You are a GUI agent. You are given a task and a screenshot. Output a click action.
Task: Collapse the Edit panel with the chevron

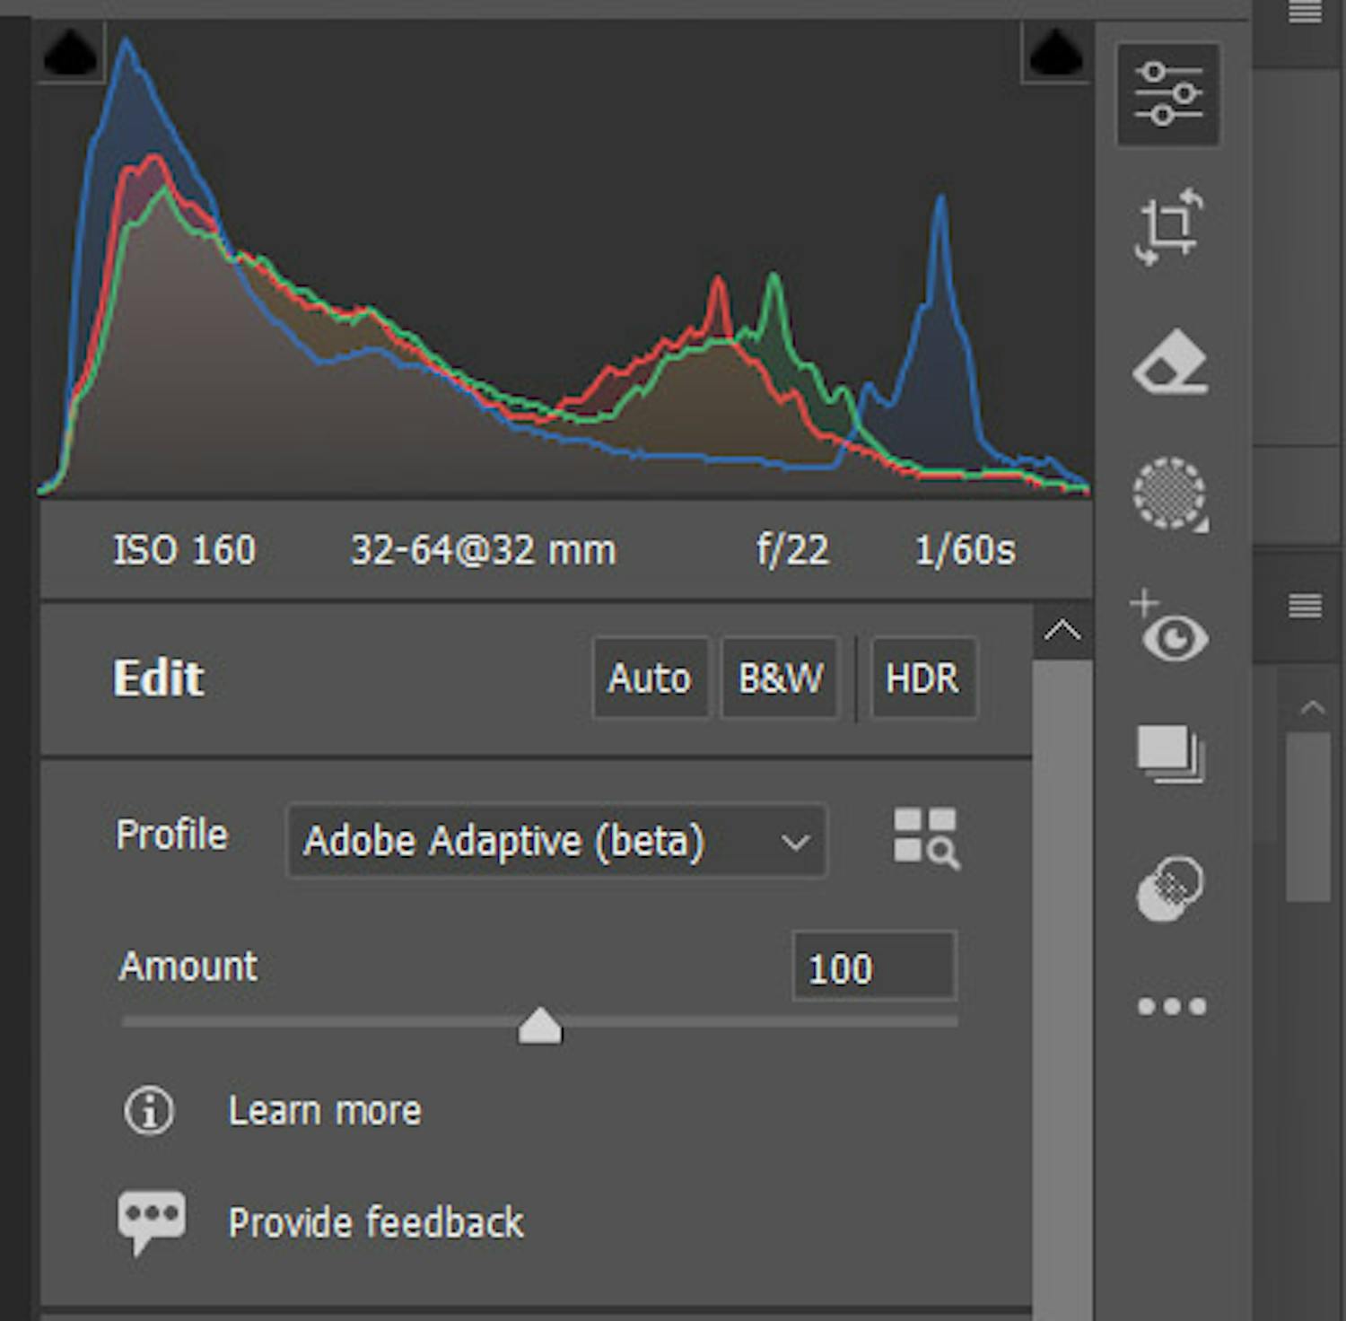click(x=1062, y=630)
